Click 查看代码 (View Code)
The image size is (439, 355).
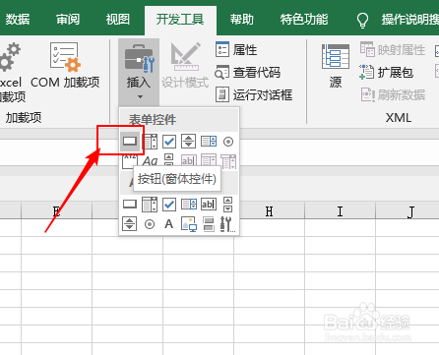pyautogui.click(x=248, y=72)
